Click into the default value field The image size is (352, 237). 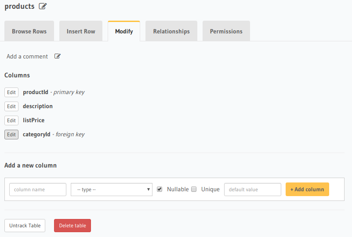click(252, 190)
